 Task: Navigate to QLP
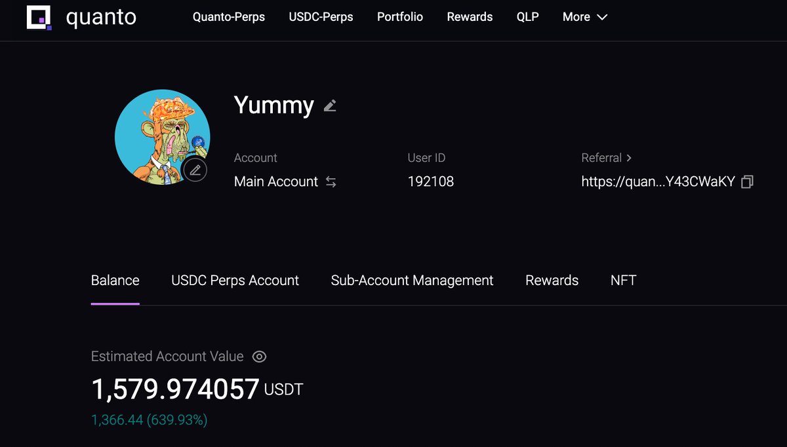click(528, 17)
